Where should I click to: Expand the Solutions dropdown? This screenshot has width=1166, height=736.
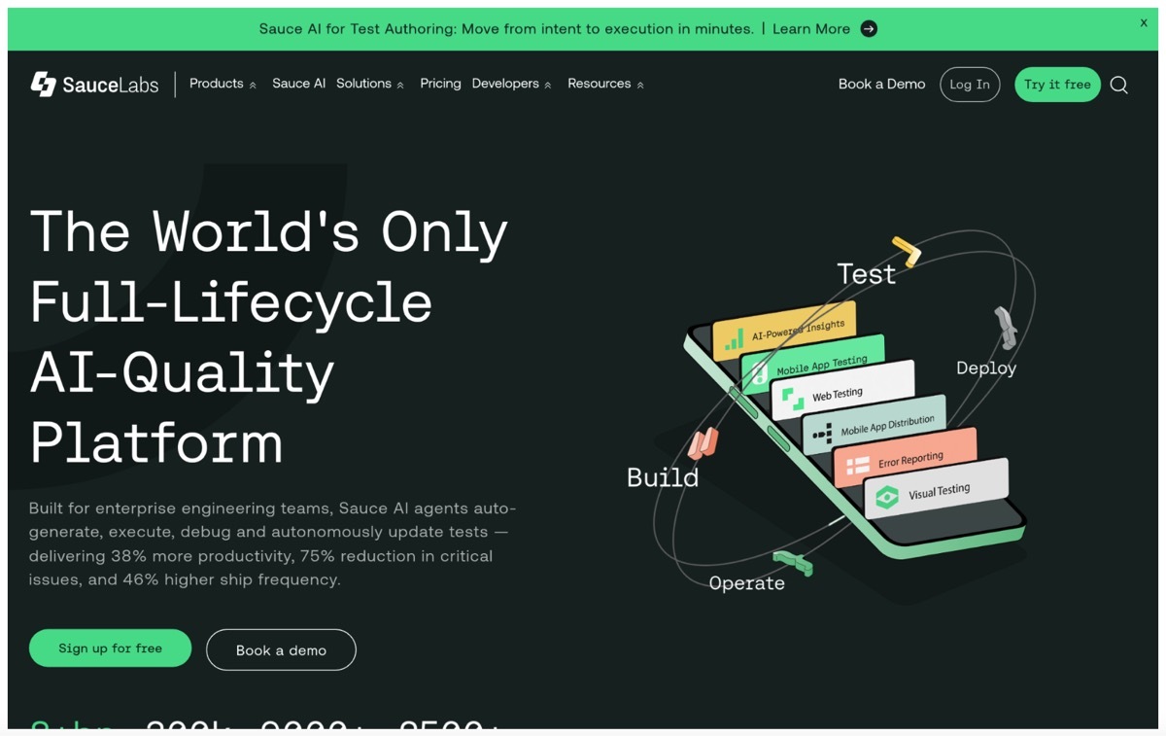coord(370,84)
